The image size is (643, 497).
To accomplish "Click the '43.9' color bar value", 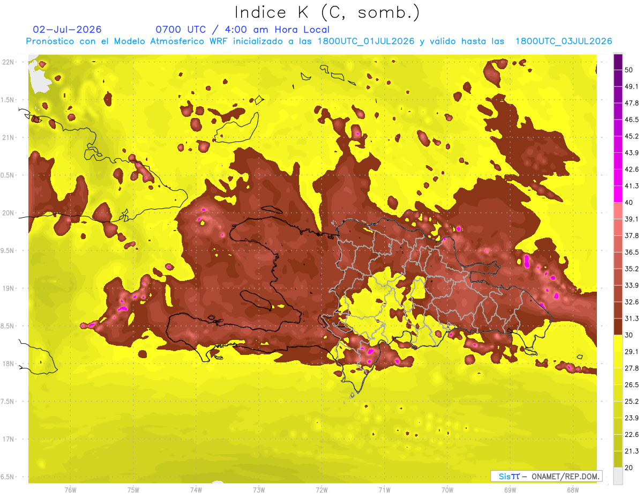I will 631,152.
